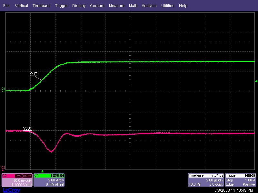
Task: Click the LeCroy logo
Action: point(11,190)
